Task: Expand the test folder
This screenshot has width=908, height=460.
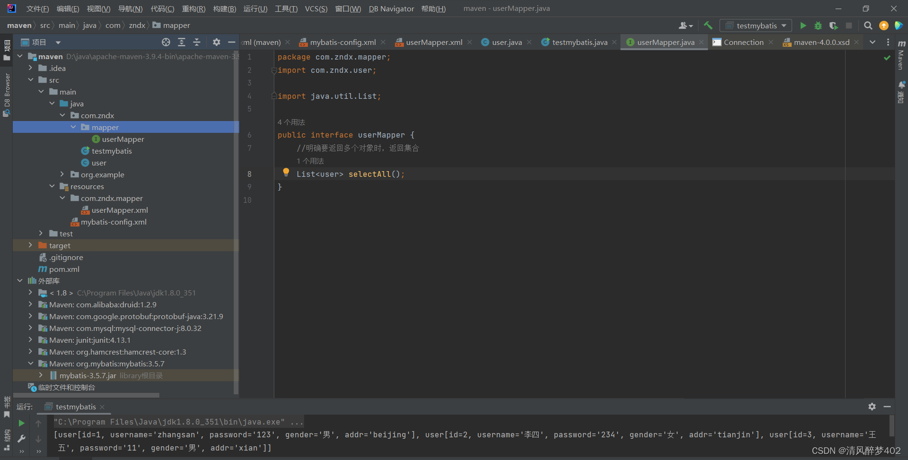Action: coord(41,234)
